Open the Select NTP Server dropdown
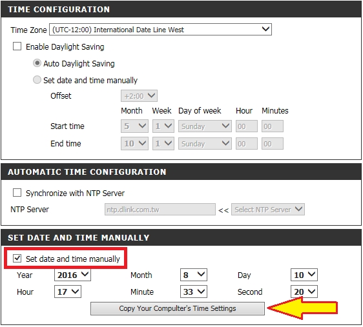 (x=268, y=210)
